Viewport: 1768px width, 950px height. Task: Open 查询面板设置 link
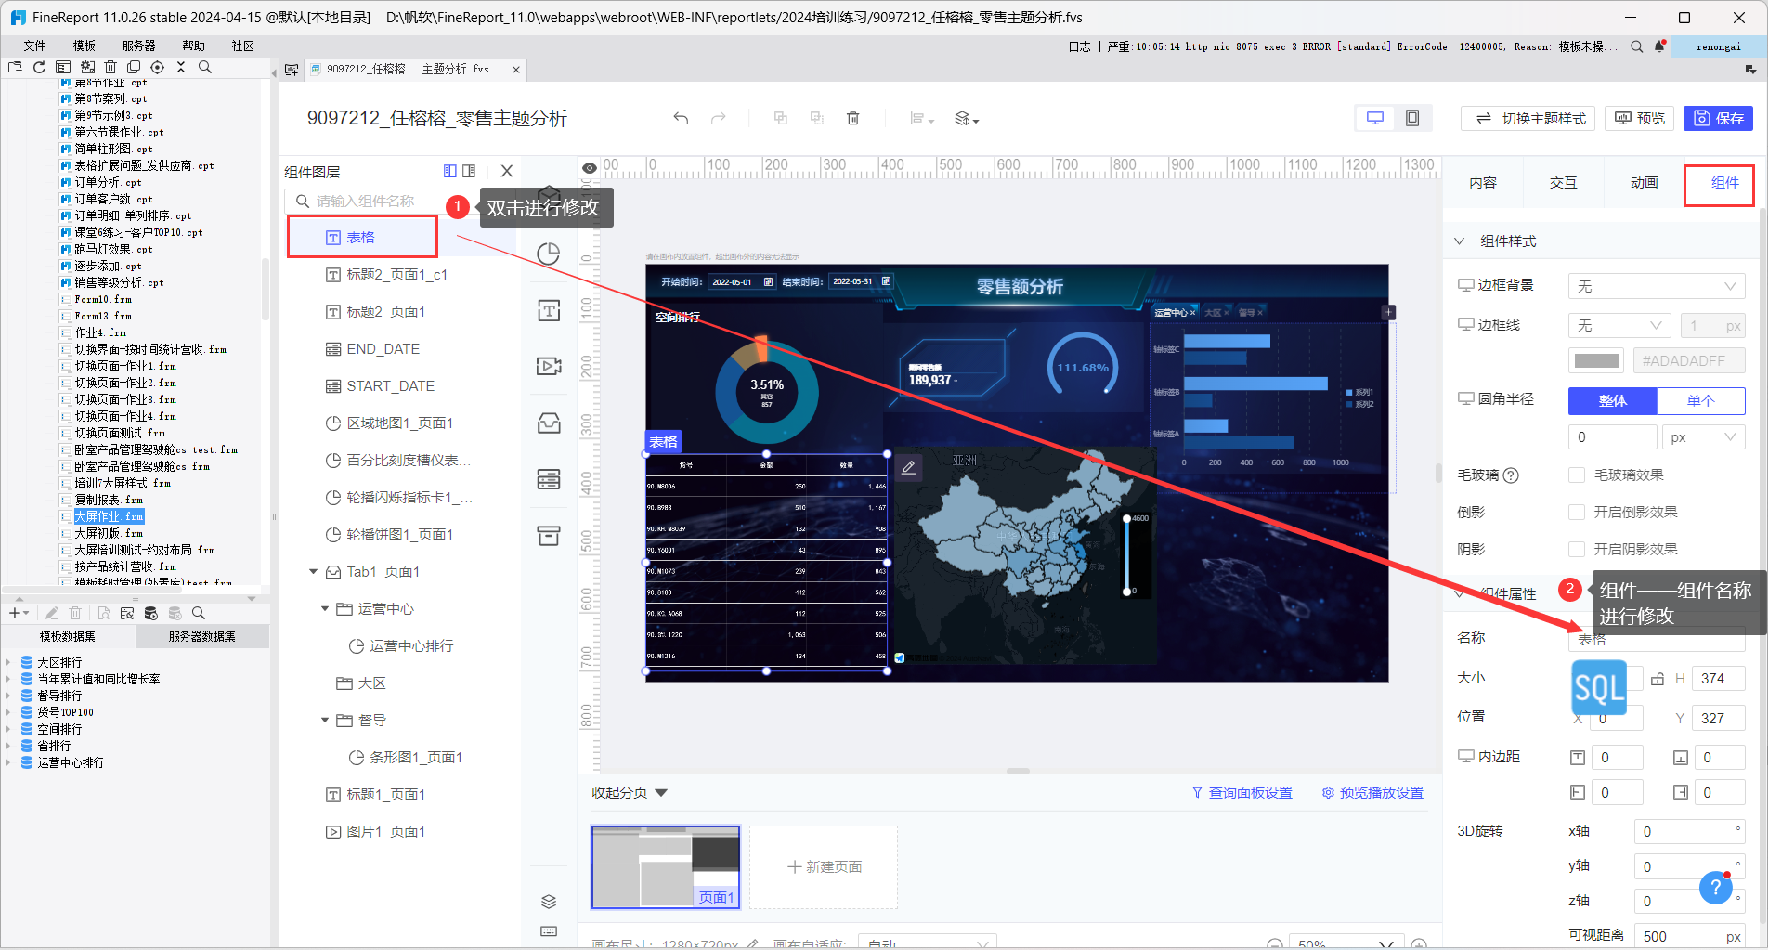pyautogui.click(x=1242, y=792)
